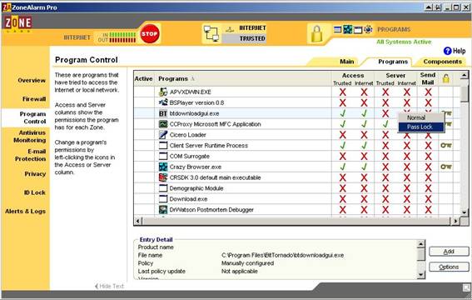
Task: Click the horizontal scroll-right arrow
Action: pyautogui.click(x=455, y=221)
